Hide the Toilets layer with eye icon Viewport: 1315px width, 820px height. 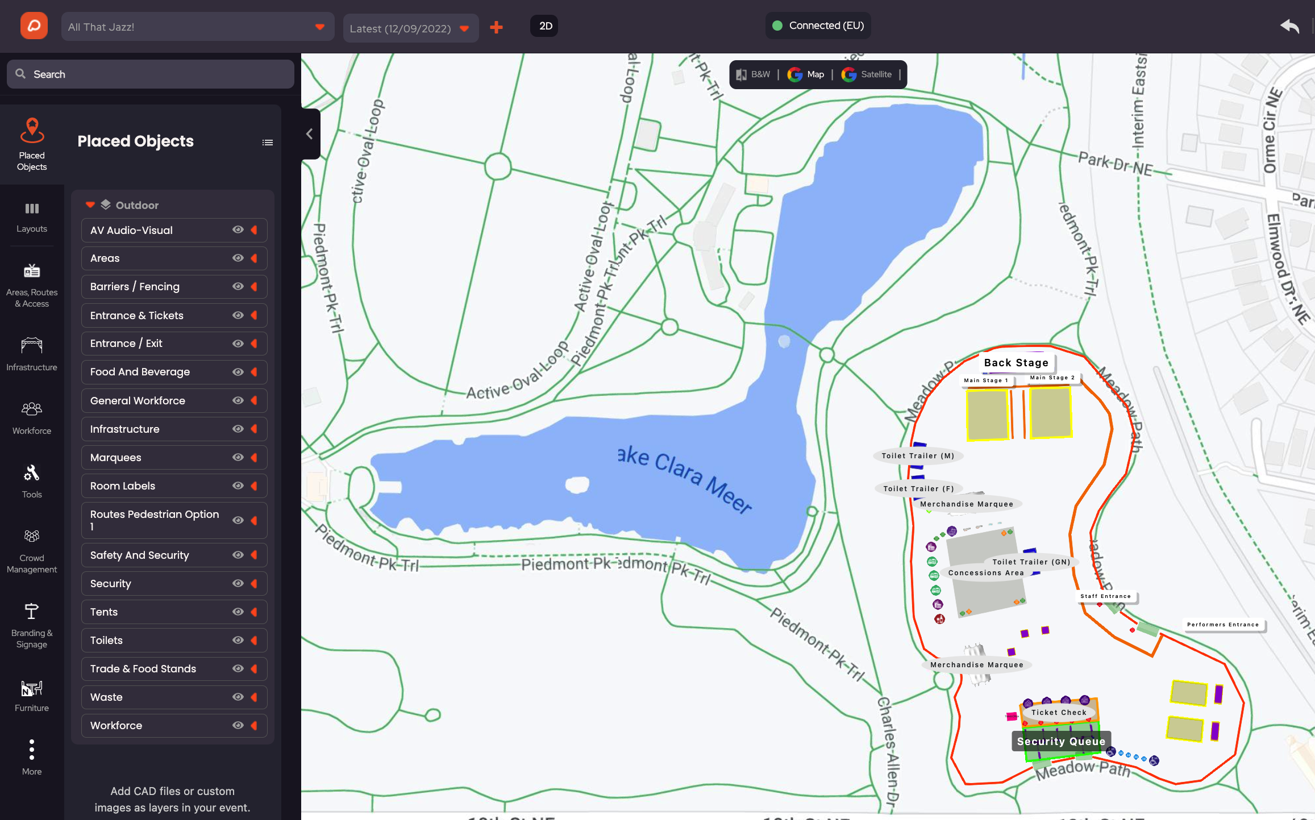[x=238, y=640]
